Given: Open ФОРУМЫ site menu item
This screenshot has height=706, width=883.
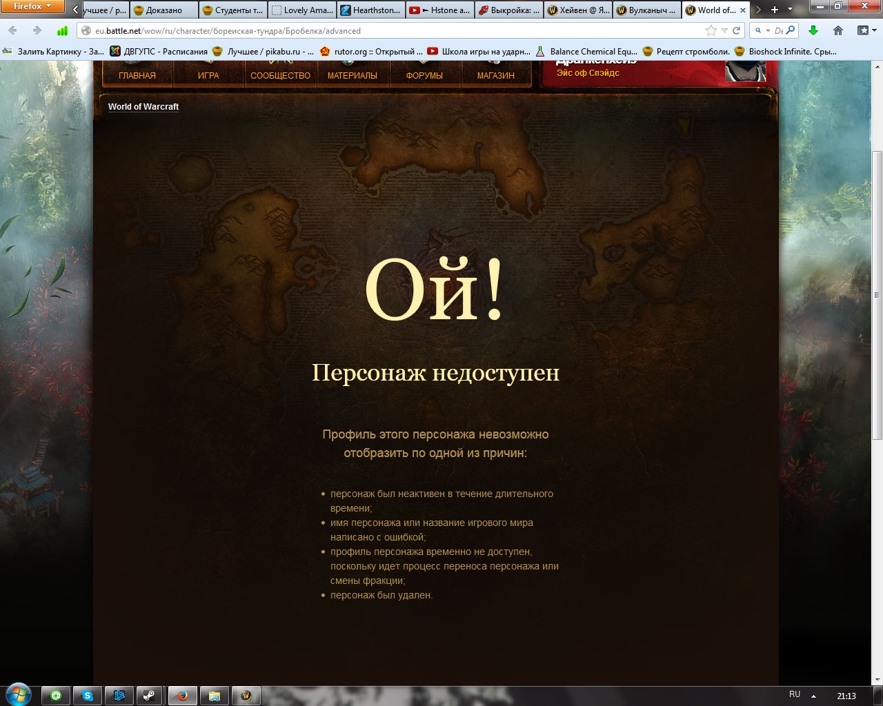Looking at the screenshot, I should click(x=424, y=75).
